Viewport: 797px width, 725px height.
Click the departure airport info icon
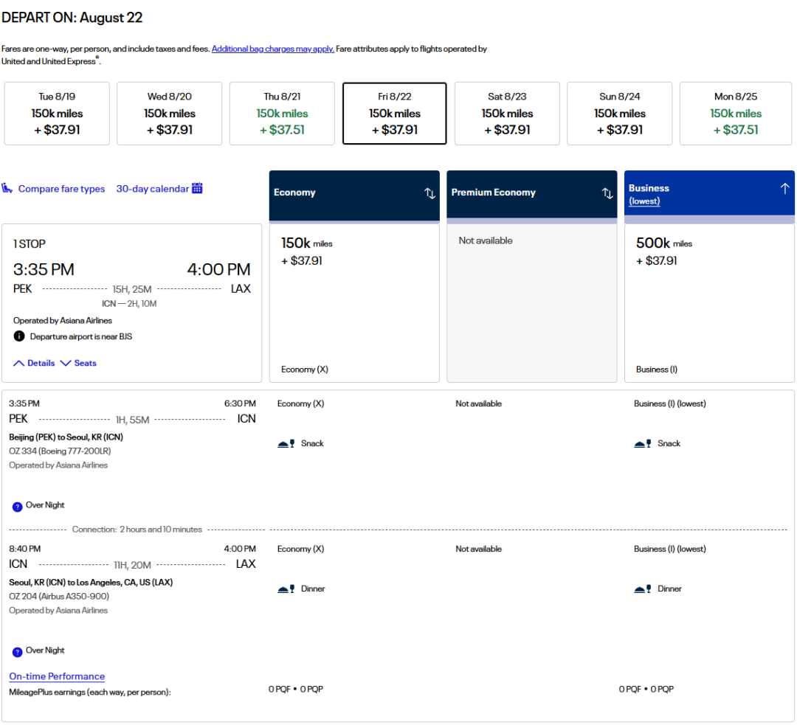(19, 336)
